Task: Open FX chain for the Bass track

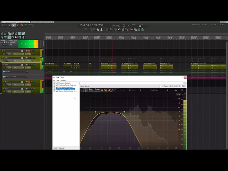Action: pyautogui.click(x=34, y=89)
